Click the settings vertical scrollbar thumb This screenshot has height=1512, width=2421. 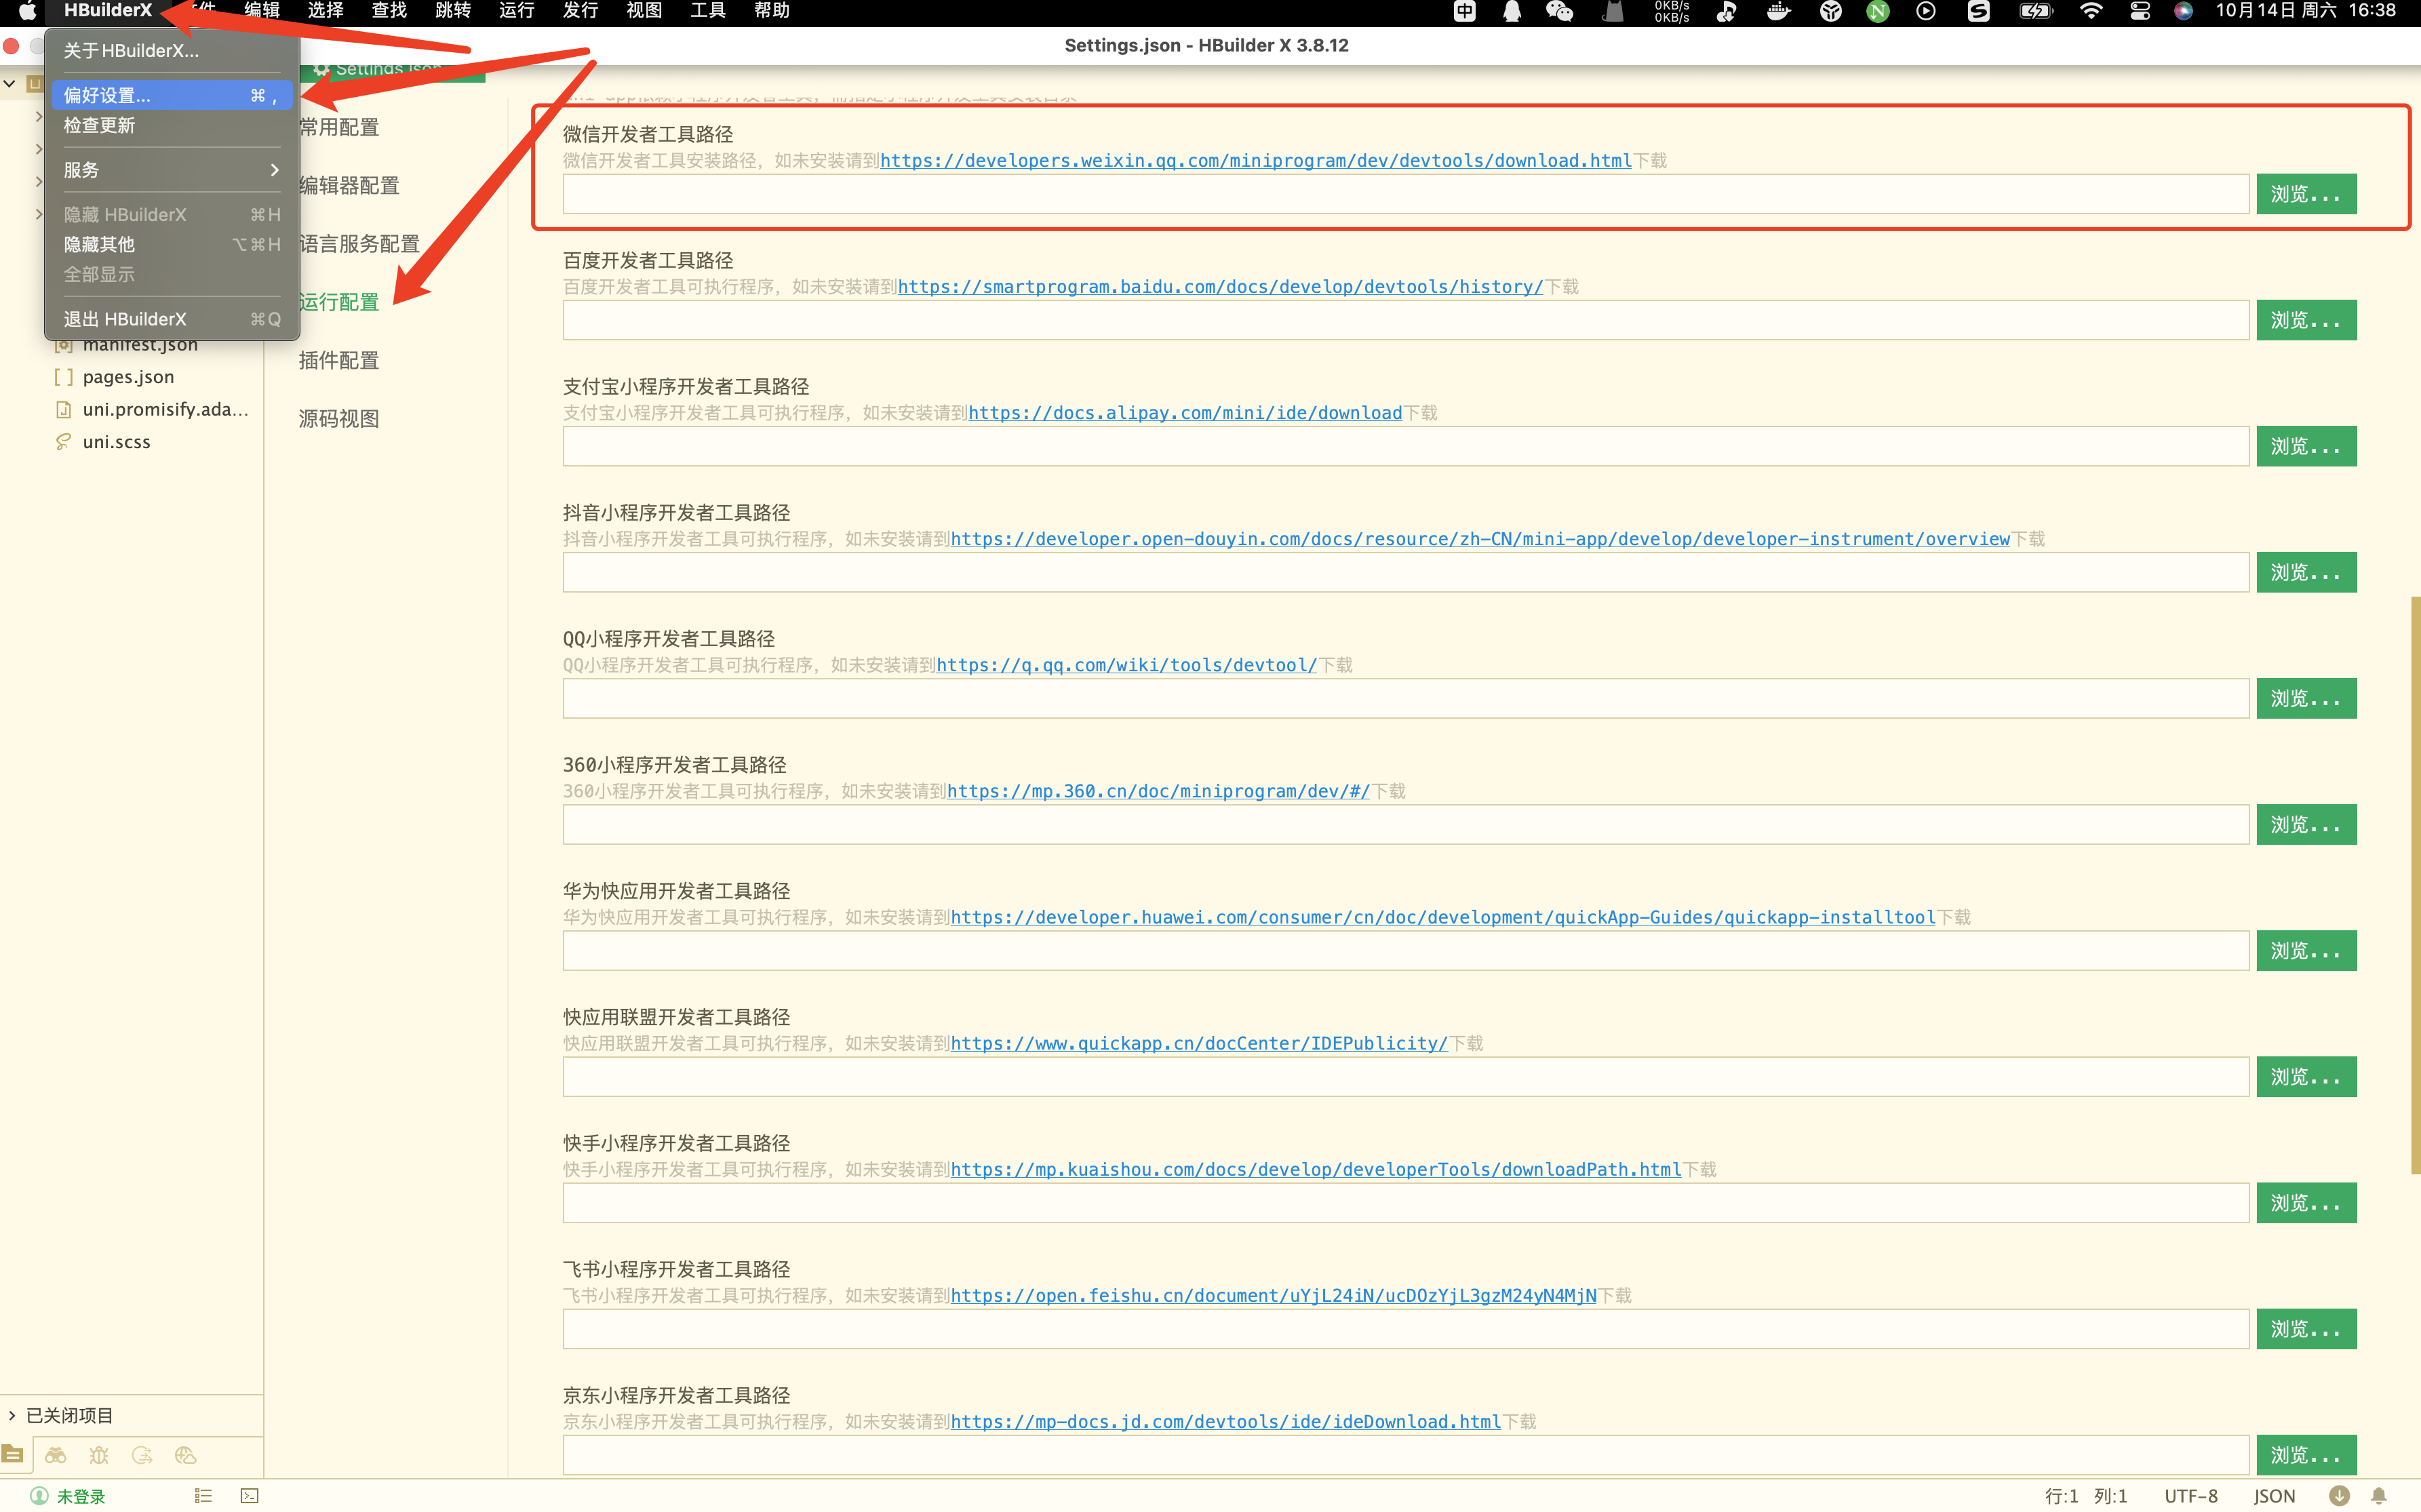click(2415, 885)
